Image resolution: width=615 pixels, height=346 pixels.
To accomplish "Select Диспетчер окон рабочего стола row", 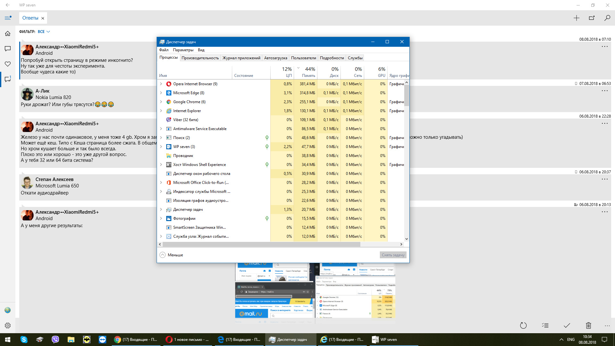I will tap(281, 174).
